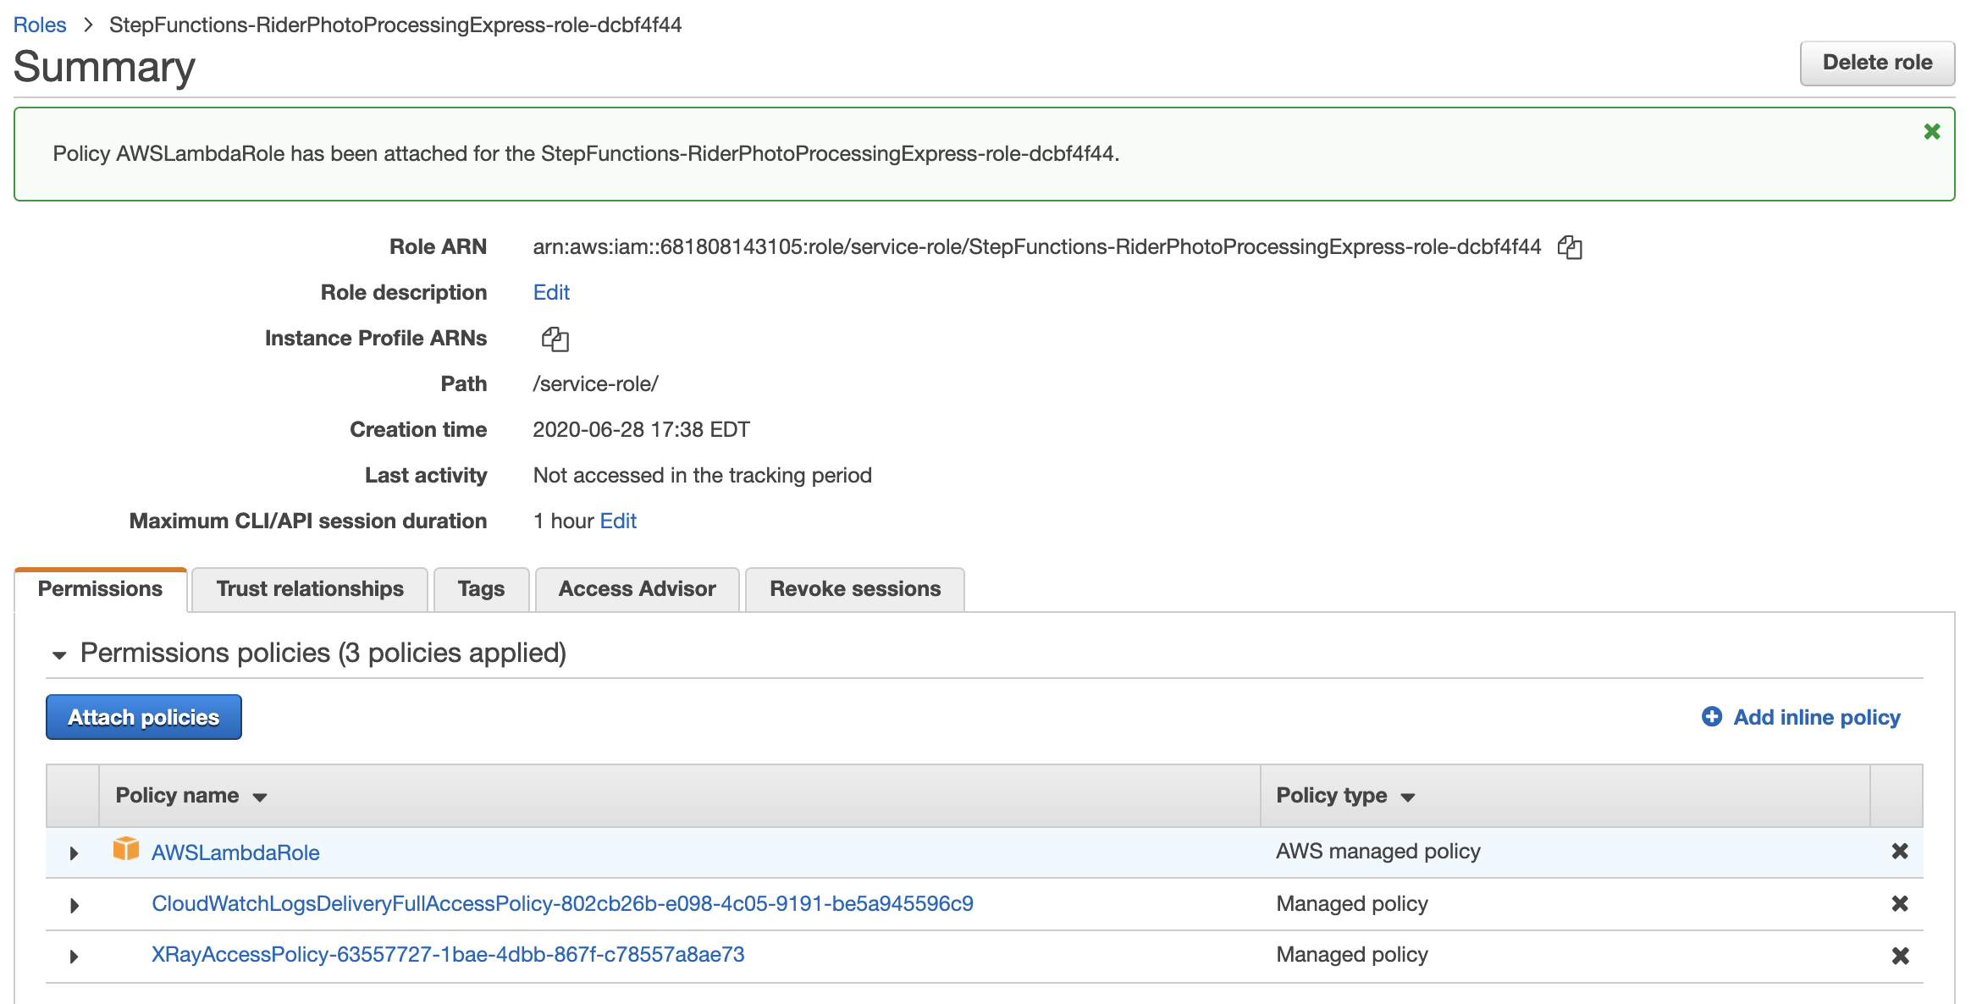Click the policy attached confirmation message text
The height and width of the screenshot is (1004, 1971).
click(x=586, y=153)
